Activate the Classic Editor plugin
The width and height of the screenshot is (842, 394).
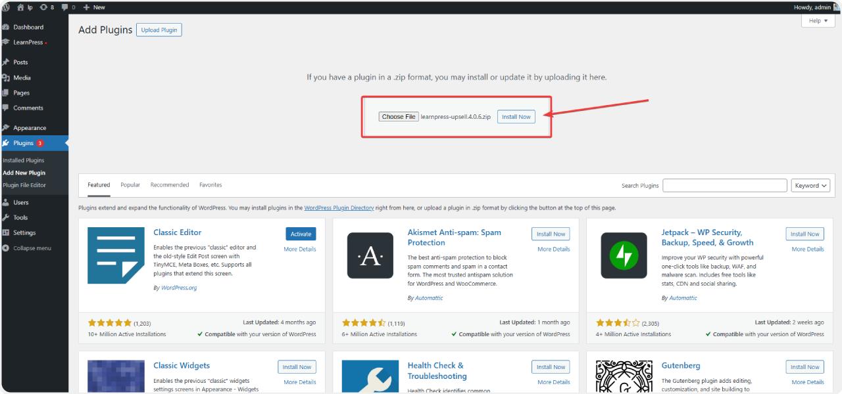301,234
